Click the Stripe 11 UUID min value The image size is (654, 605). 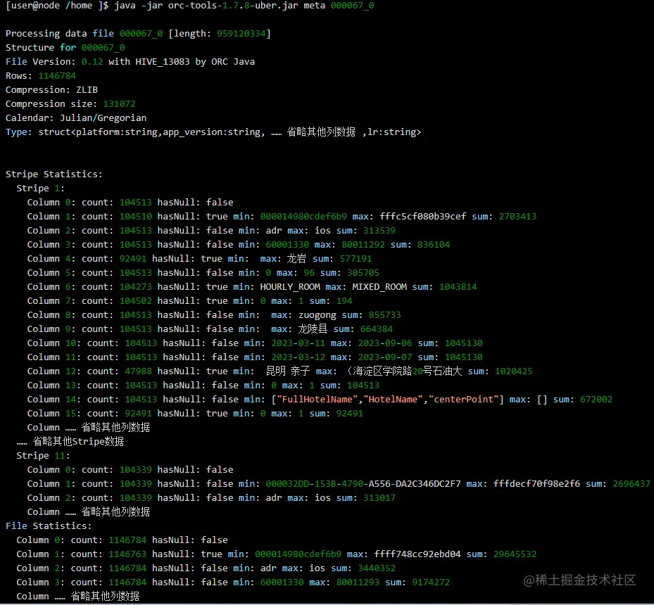tap(363, 484)
